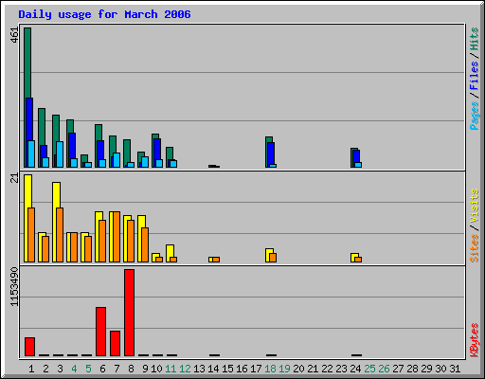Image resolution: width=485 pixels, height=379 pixels.
Task: Select the cyan pages bar for day 3
Action: [x=60, y=154]
